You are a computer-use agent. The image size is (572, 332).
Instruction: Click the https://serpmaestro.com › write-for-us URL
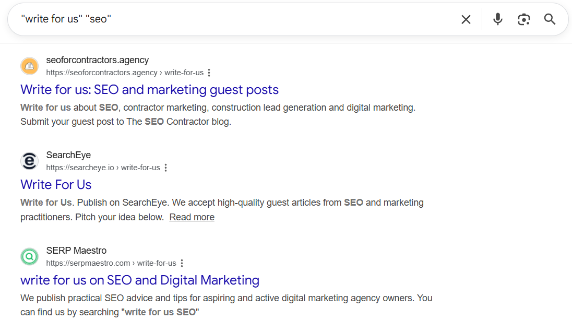click(111, 263)
